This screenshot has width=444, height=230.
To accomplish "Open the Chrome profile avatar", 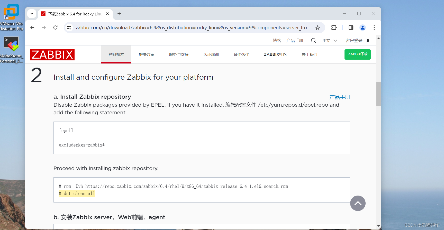I will coord(363,27).
